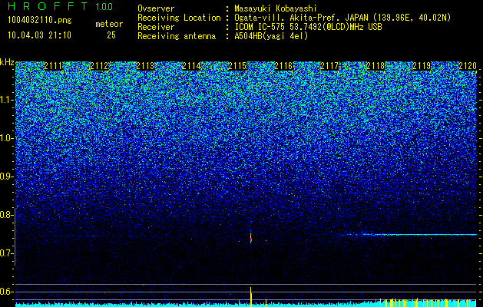The height and width of the screenshot is (307, 483).
Task: Click the 2119 time marker
Action: 422,66
